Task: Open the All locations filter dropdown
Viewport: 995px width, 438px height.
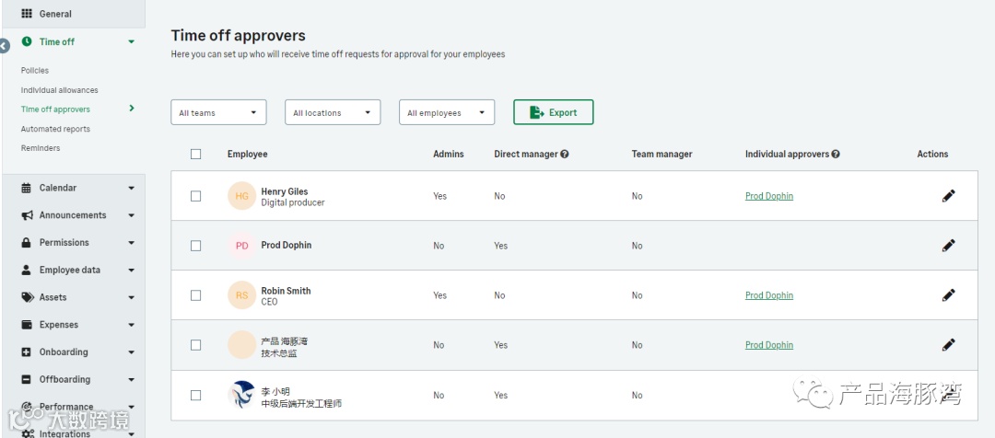Action: click(x=333, y=112)
